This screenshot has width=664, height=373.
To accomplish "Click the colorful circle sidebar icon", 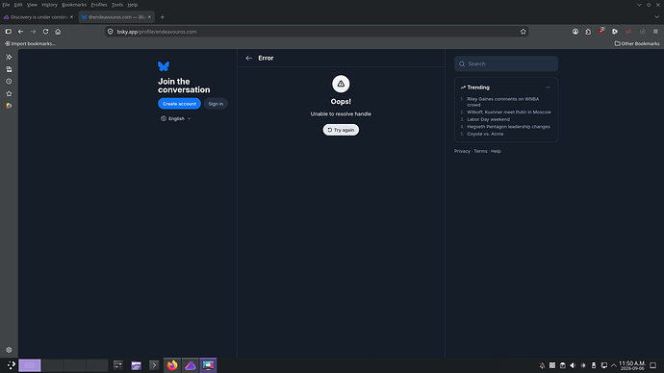I will click(9, 106).
